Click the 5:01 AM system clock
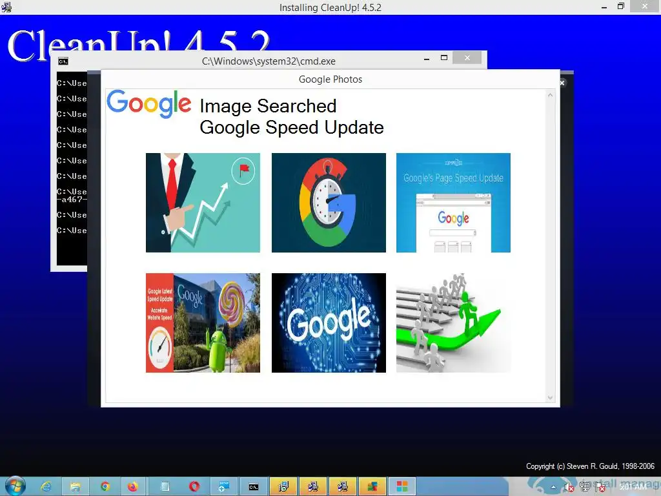Screen dimensions: 661x496 (633, 487)
